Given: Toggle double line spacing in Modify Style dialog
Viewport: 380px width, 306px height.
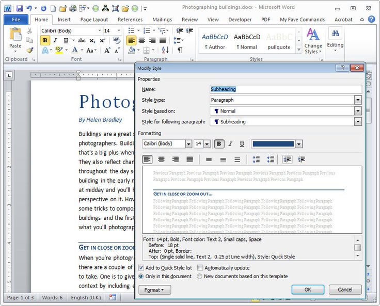Looking at the screenshot, I should 237,159.
